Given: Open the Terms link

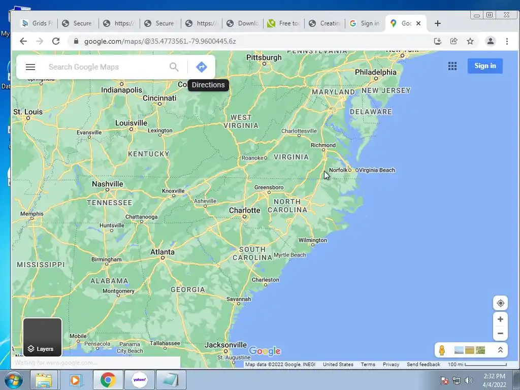Looking at the screenshot, I should (x=368, y=364).
